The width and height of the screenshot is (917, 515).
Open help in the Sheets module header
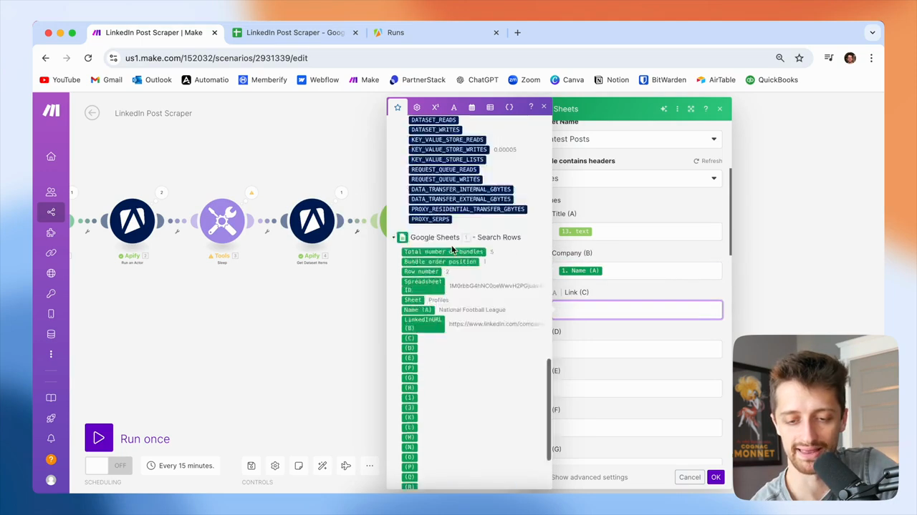(706, 109)
